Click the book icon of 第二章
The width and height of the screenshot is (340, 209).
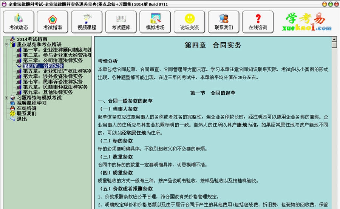19,55
